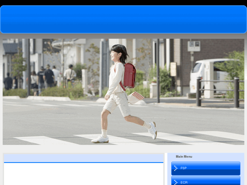
Task: Click the checkered bag the girl carries
Action: (136, 98)
